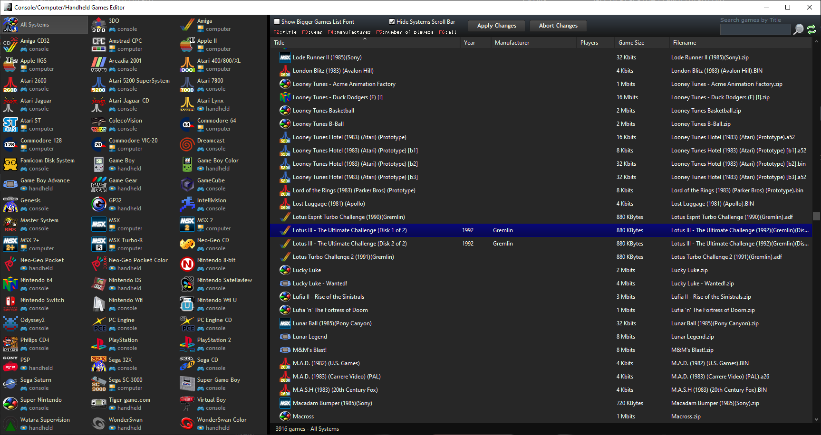The width and height of the screenshot is (821, 435).
Task: Select the Dreamcast system icon
Action: (187, 144)
